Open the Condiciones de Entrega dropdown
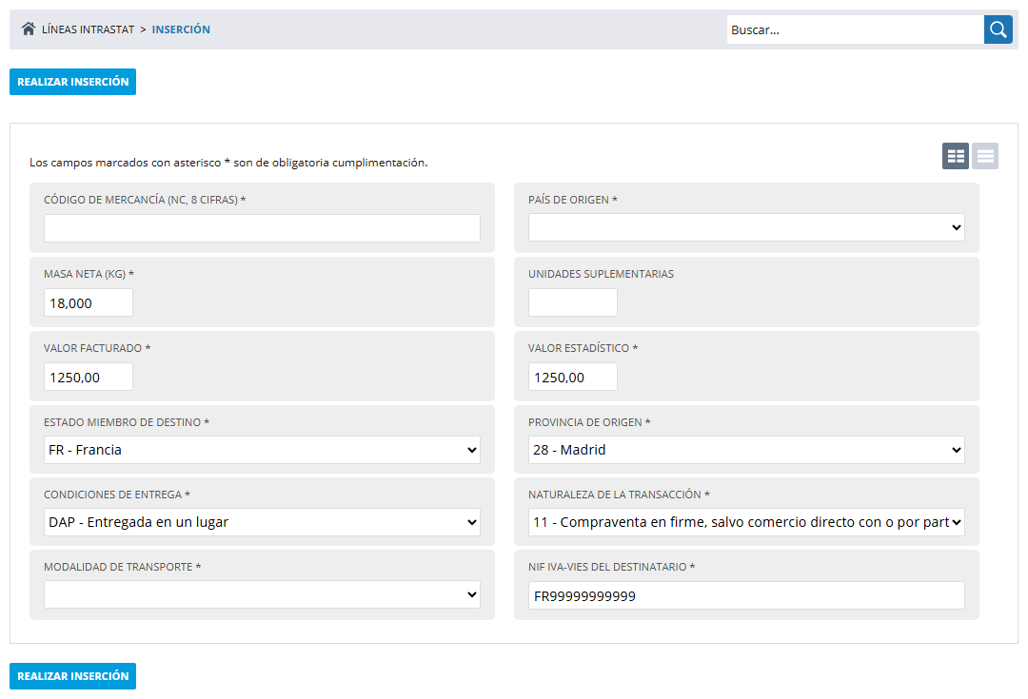Image resolution: width=1028 pixels, height=699 pixels. (x=262, y=522)
